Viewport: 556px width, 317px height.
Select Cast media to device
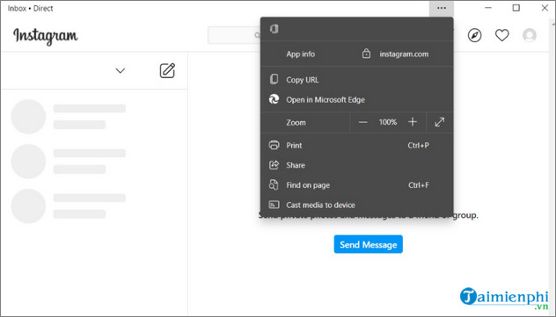pos(356,205)
